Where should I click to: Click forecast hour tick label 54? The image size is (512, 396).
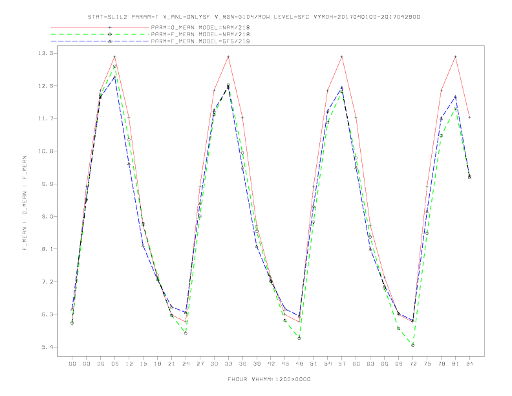click(x=328, y=364)
